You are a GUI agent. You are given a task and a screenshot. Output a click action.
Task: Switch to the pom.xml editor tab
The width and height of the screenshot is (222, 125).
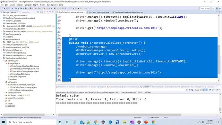pos(128,12)
